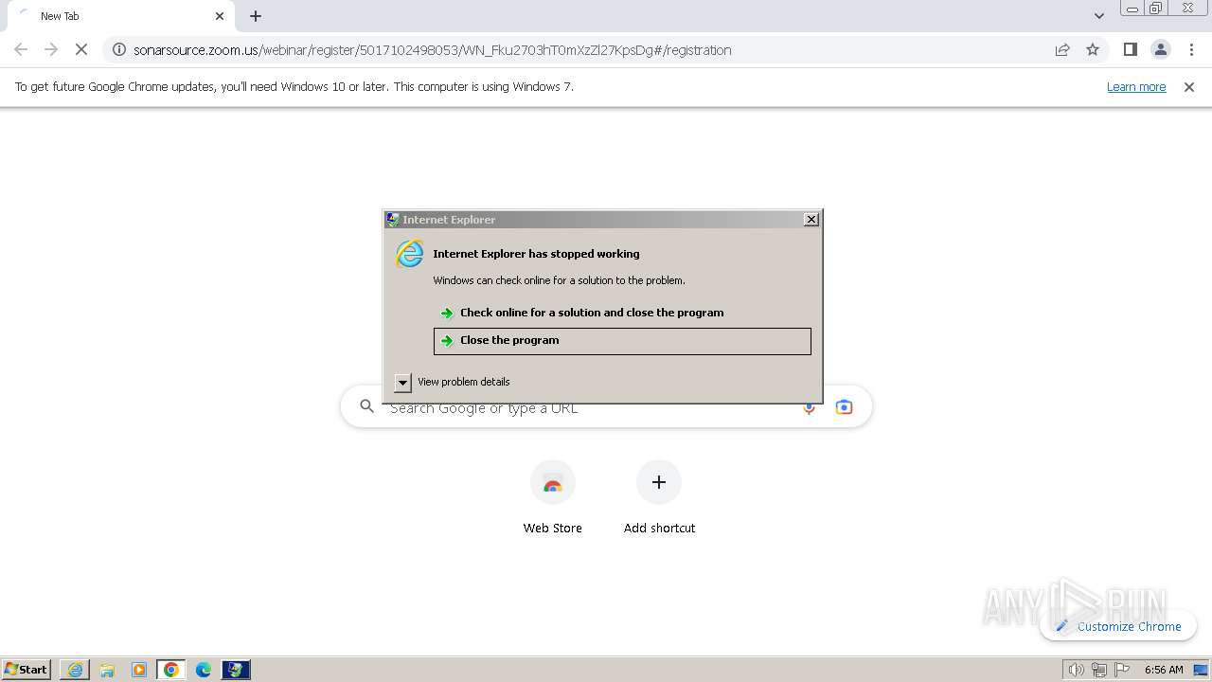This screenshot has height=682, width=1212.
Task: Open a new tab with plus button
Action: pos(256,16)
